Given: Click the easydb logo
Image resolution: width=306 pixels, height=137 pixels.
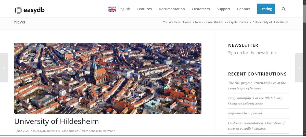Looking at the screenshot, I should tap(30, 10).
